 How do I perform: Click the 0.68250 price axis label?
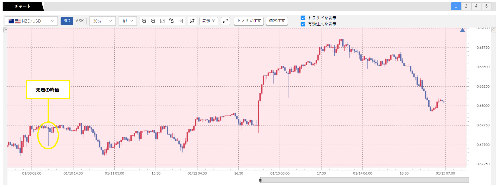[x=483, y=86]
